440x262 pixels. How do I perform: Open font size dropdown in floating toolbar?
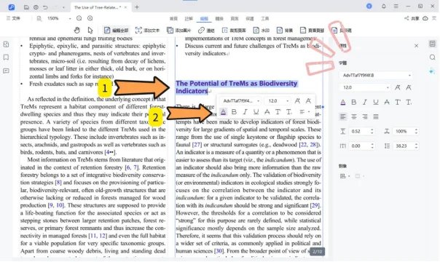point(287,101)
